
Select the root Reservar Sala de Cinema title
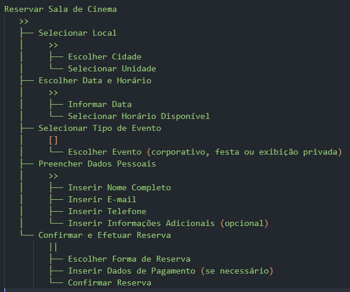pyautogui.click(x=61, y=10)
